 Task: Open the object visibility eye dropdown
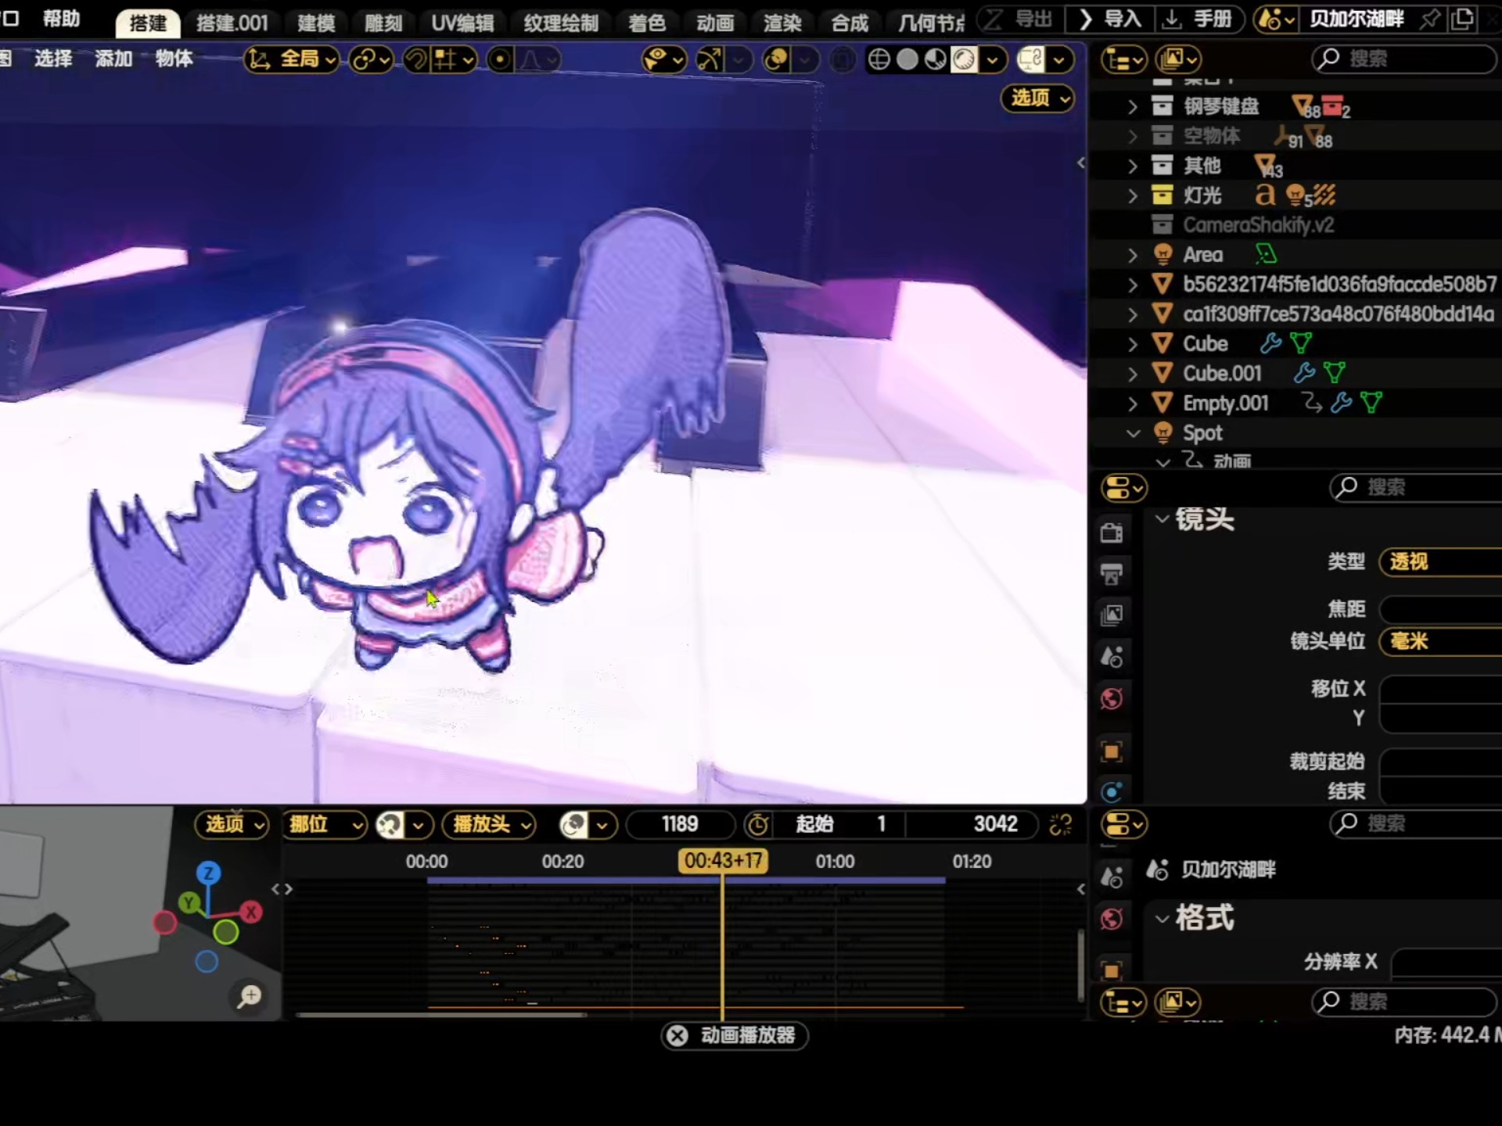tap(663, 59)
